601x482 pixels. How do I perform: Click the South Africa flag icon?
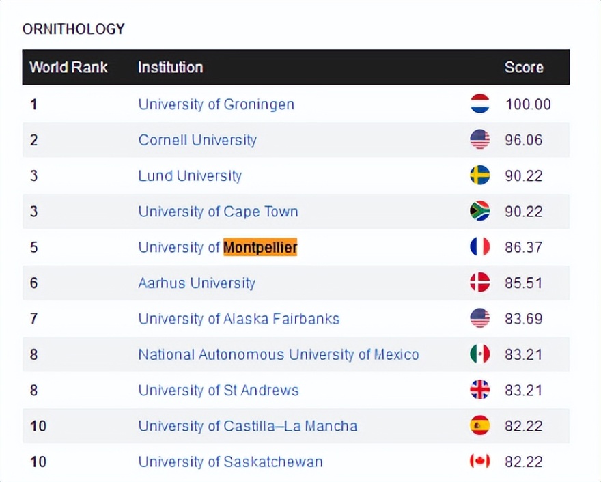click(x=480, y=211)
